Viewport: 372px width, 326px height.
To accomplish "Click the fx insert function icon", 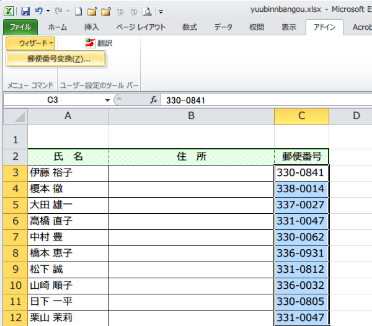I will [x=154, y=100].
